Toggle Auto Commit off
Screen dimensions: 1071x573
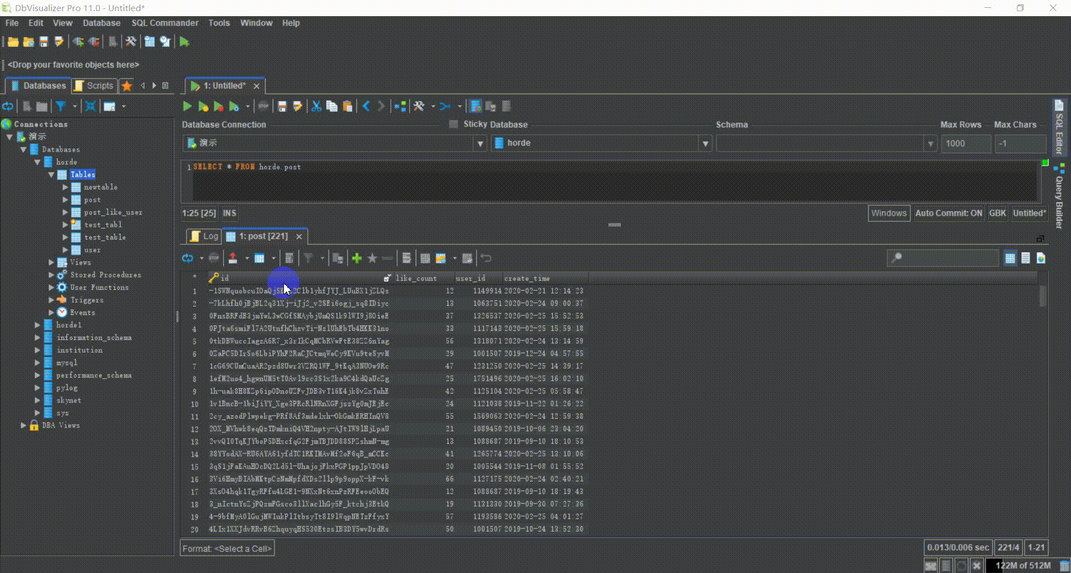pos(948,213)
